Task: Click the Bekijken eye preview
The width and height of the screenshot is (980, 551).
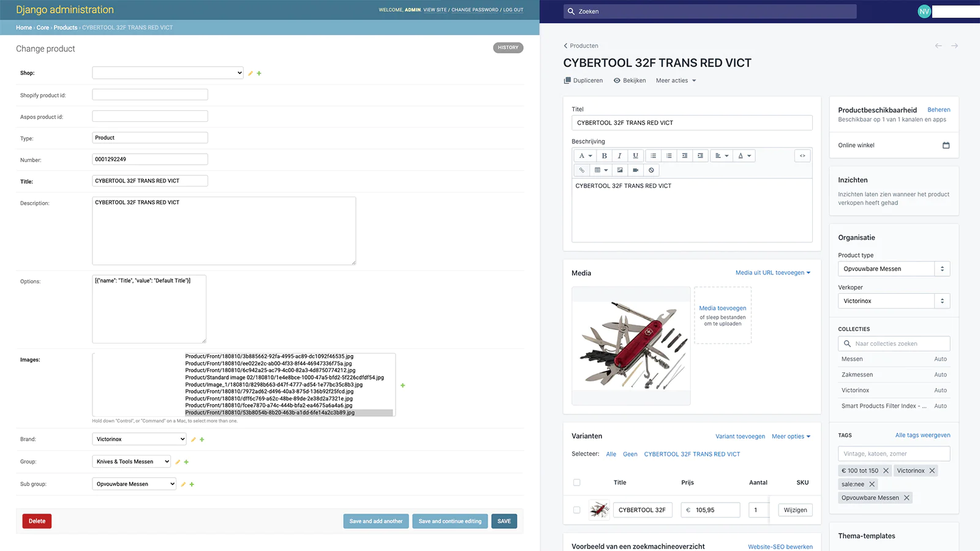Action: click(x=630, y=81)
